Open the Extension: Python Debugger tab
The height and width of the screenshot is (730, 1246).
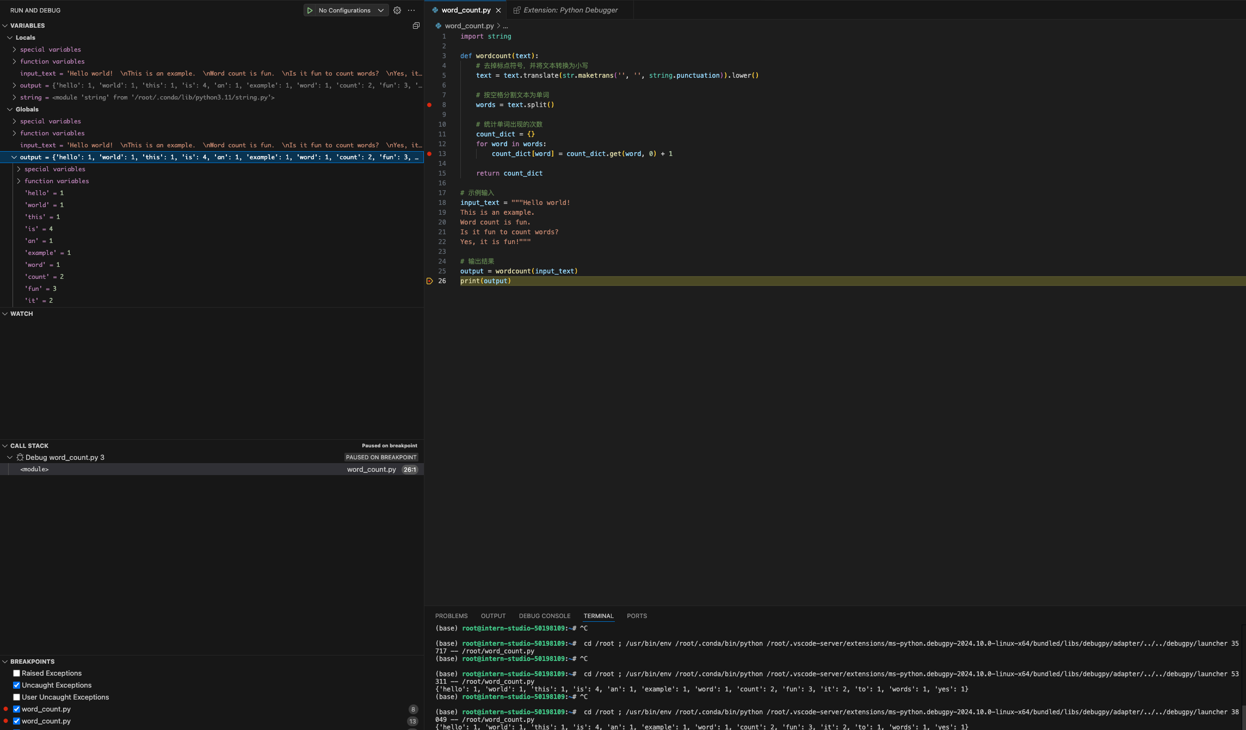pyautogui.click(x=570, y=10)
